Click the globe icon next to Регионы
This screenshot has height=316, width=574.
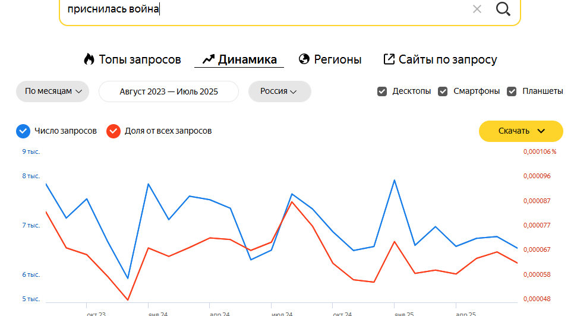point(304,59)
